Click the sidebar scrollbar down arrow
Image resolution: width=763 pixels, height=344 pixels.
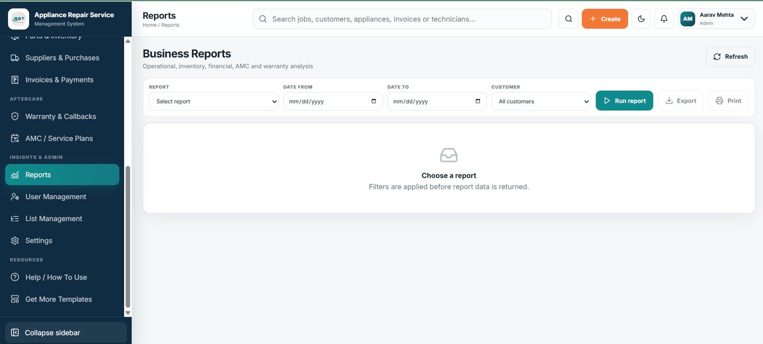[128, 313]
